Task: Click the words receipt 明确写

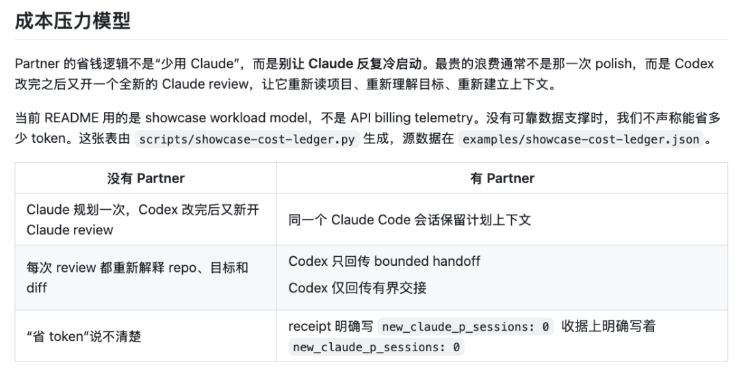Action: (330, 326)
